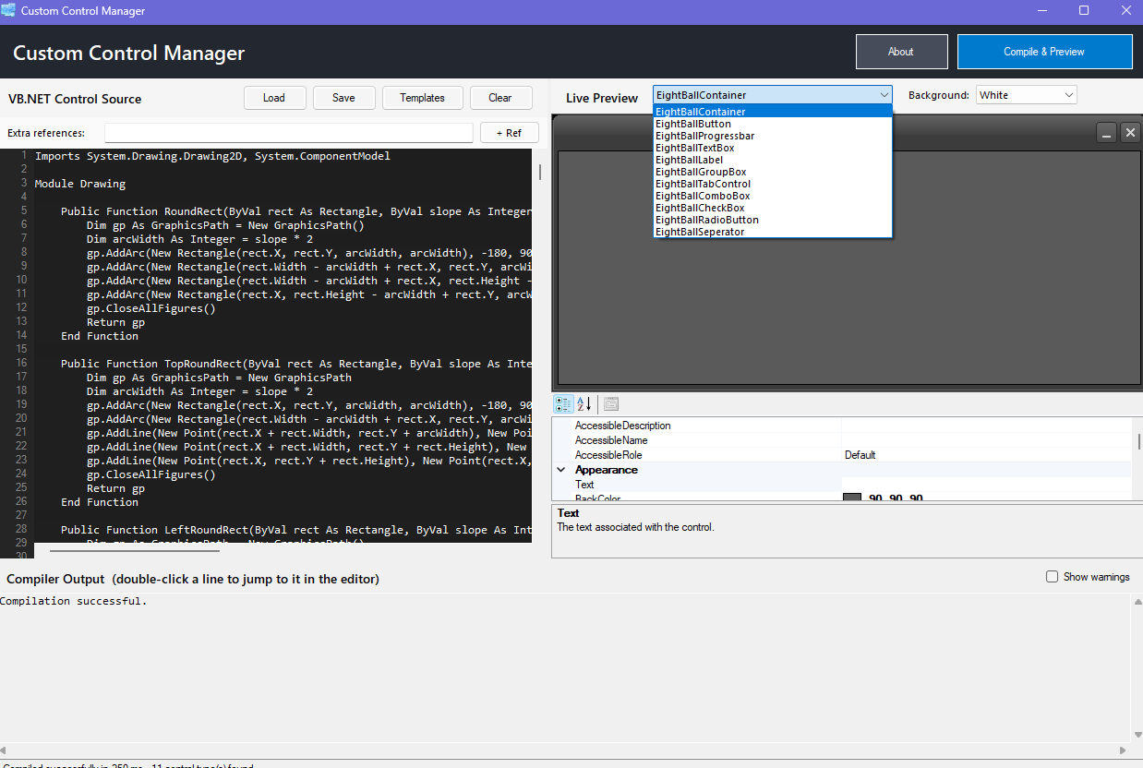Collapse the Appearance category in property grid
The width and height of the screenshot is (1143, 768).
[560, 470]
